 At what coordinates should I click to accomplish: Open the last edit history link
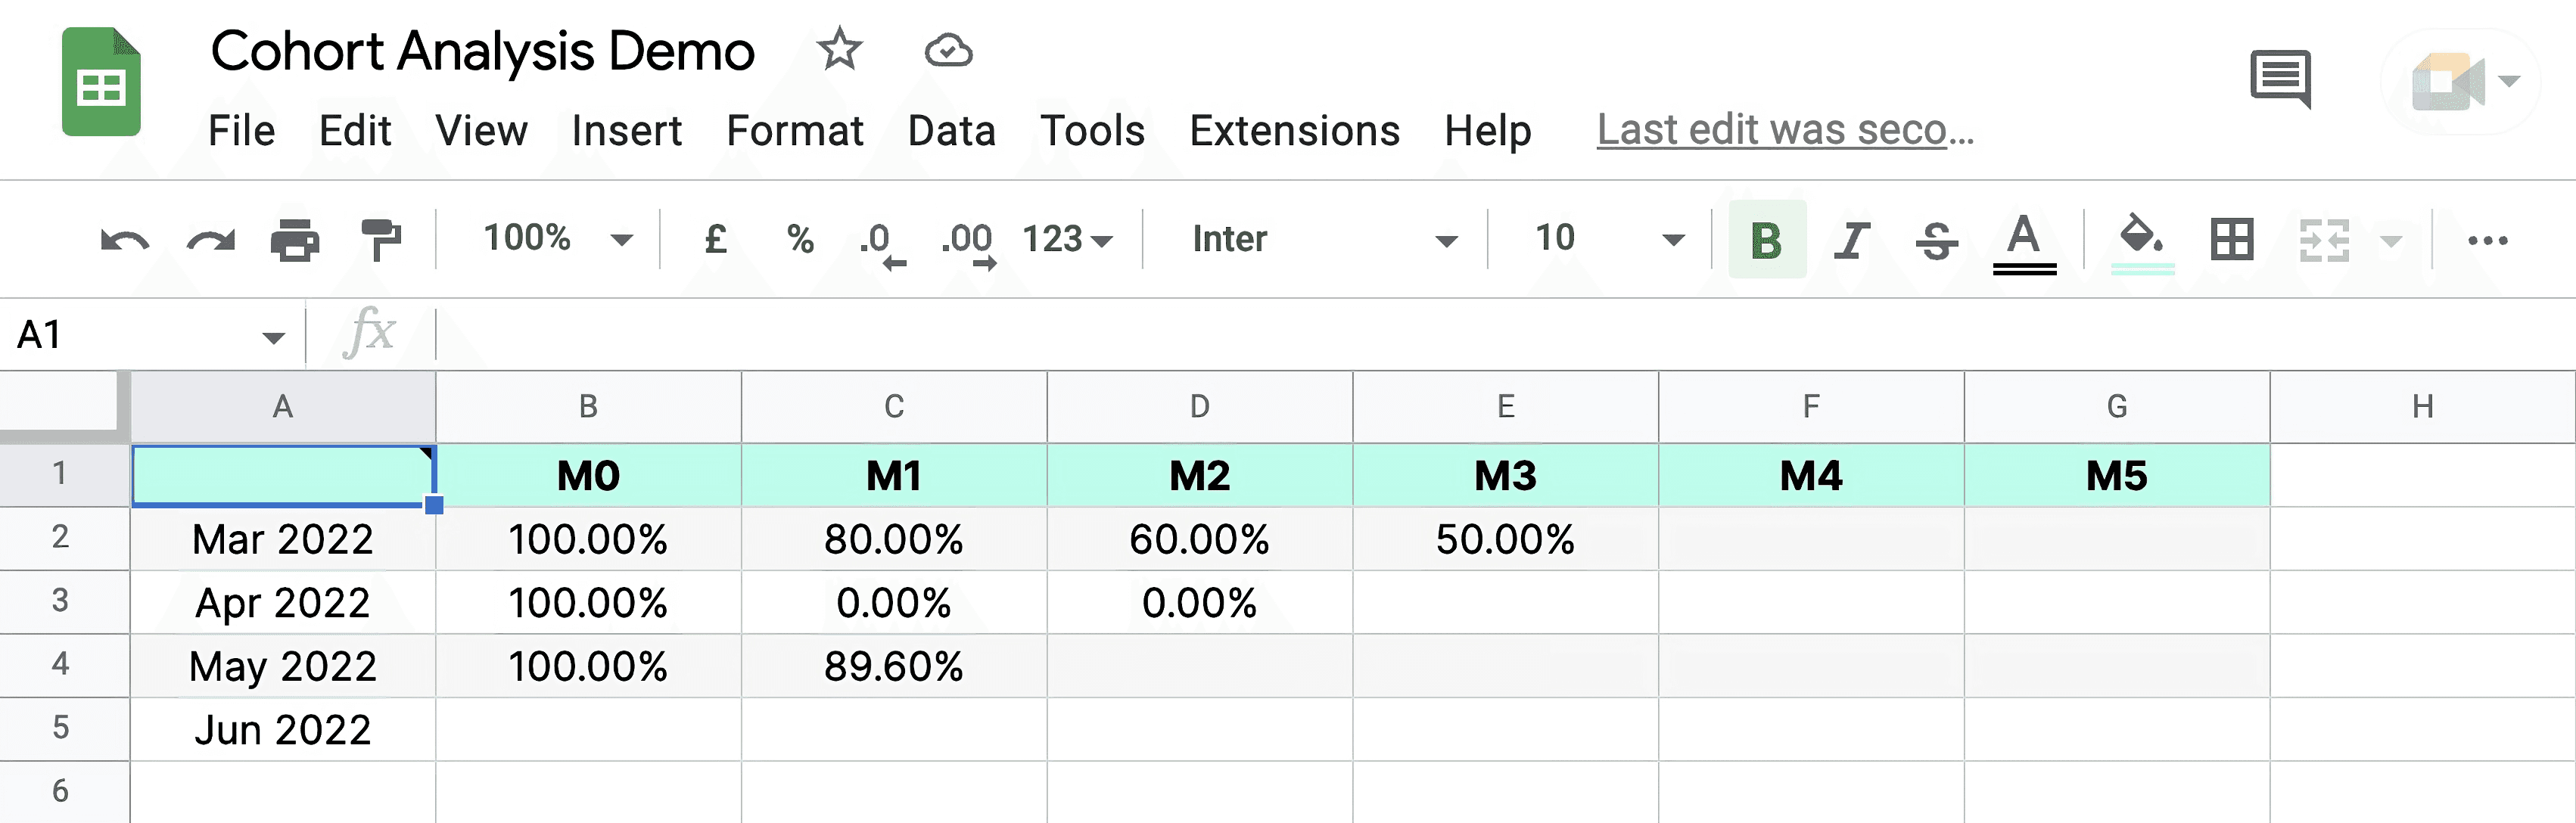point(1785,130)
